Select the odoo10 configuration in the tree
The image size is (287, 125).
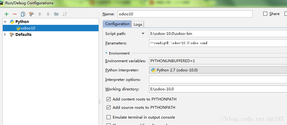(51, 28)
